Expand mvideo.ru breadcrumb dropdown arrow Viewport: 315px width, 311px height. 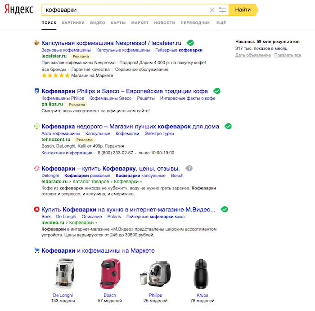96,223
